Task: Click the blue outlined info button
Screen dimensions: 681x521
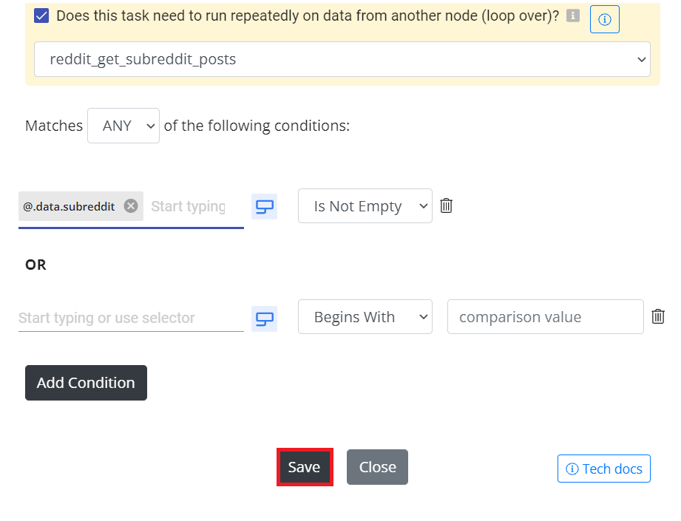Action: 605,19
